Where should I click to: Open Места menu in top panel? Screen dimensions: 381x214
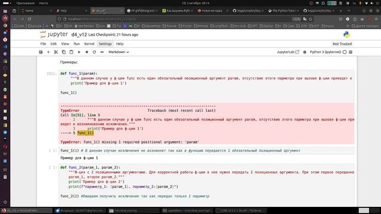click(43, 3)
